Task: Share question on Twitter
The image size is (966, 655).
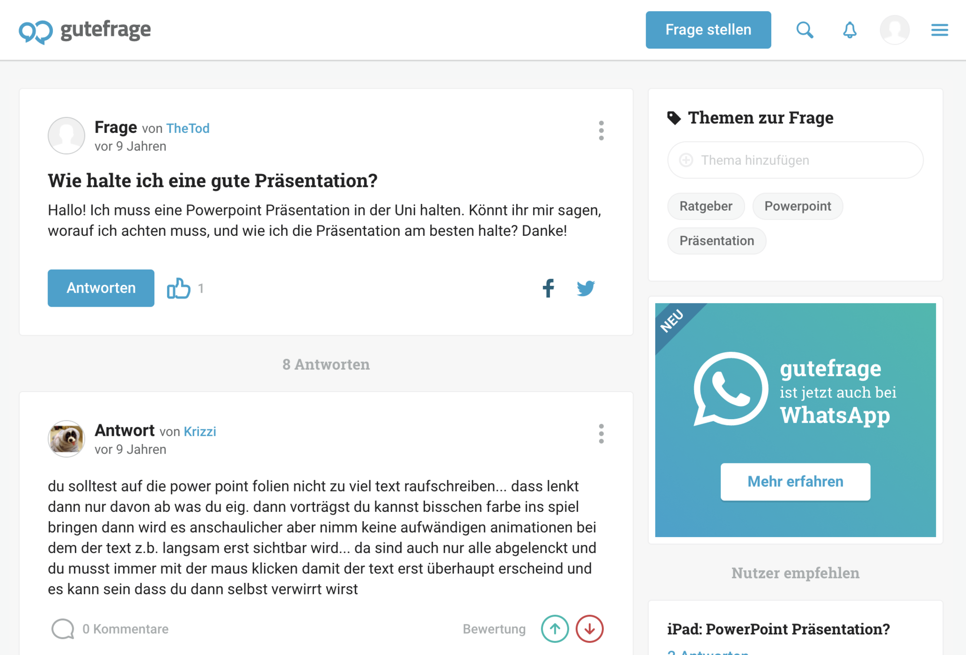Action: [x=585, y=288]
